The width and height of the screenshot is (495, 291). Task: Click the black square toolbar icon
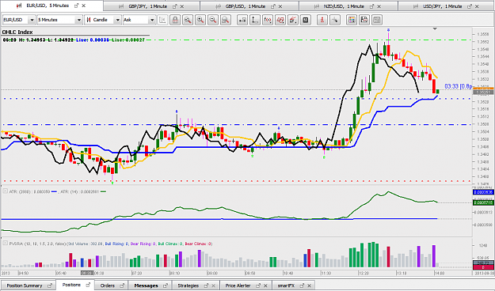coord(305,20)
